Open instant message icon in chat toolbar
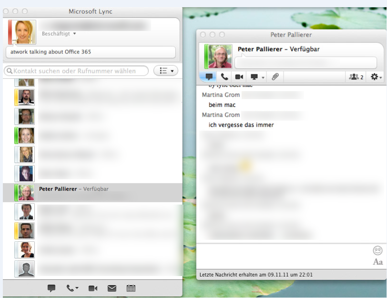 [209, 77]
